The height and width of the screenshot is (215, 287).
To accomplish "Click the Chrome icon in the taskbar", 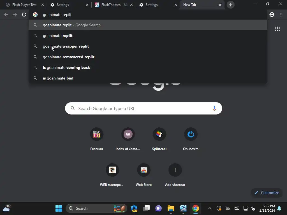I will pyautogui.click(x=195, y=208).
